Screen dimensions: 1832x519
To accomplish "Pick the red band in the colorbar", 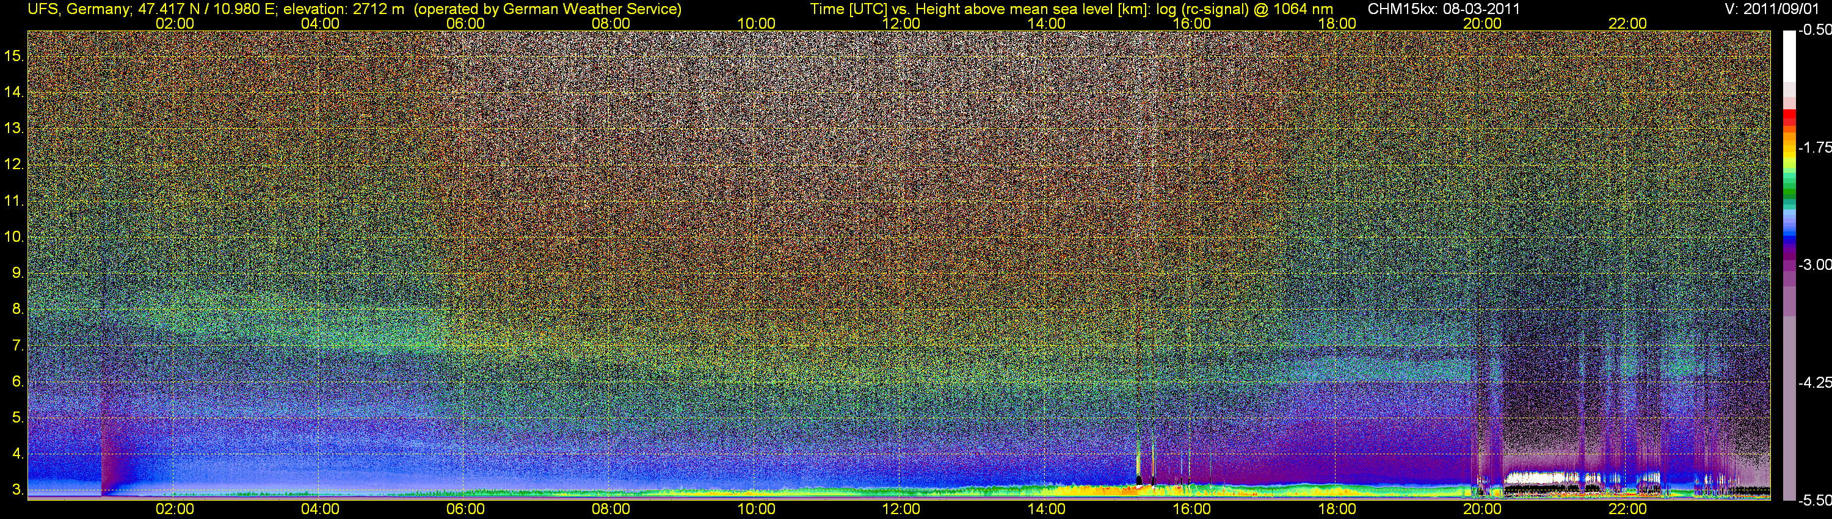I will 1789,117.
